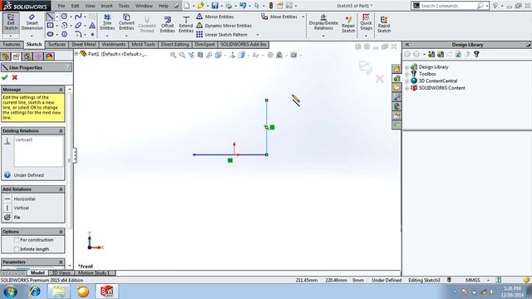Open the Weldments tab
532x299 pixels.
114,44
